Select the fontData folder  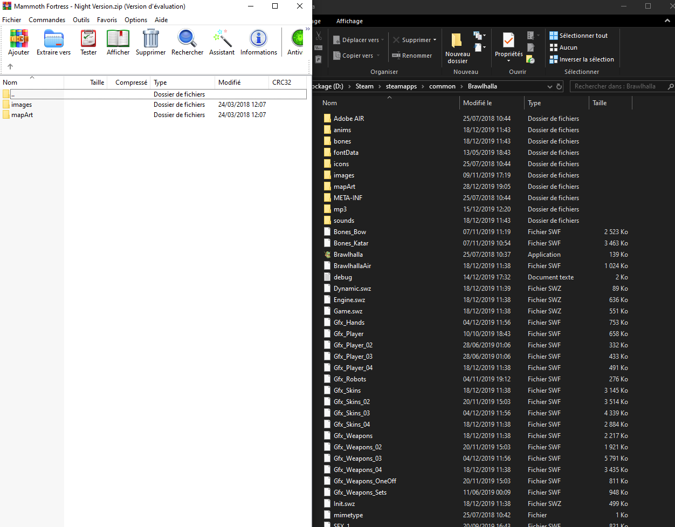[x=346, y=153]
